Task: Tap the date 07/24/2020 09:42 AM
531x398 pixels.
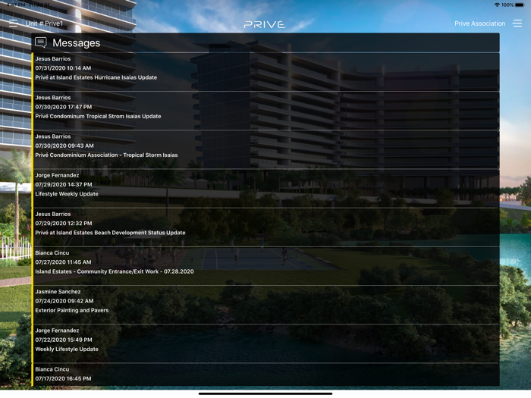Action: point(64,301)
